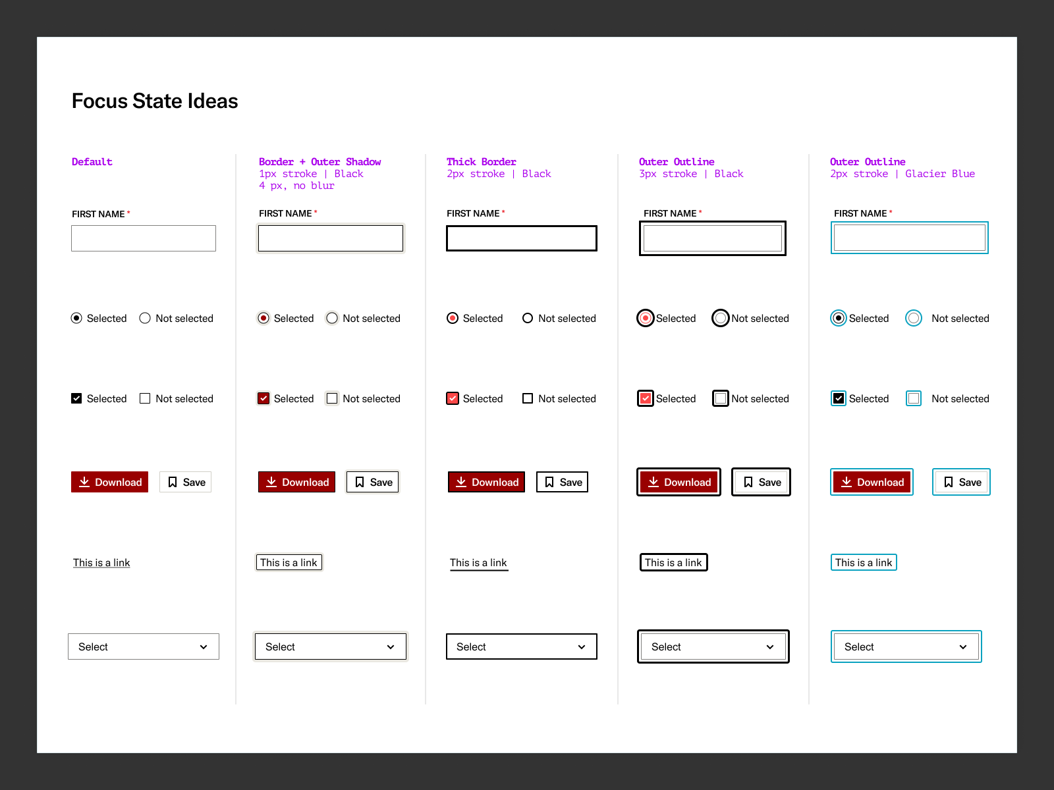
Task: Click the download icon in the Outer Outline black column
Action: (655, 482)
